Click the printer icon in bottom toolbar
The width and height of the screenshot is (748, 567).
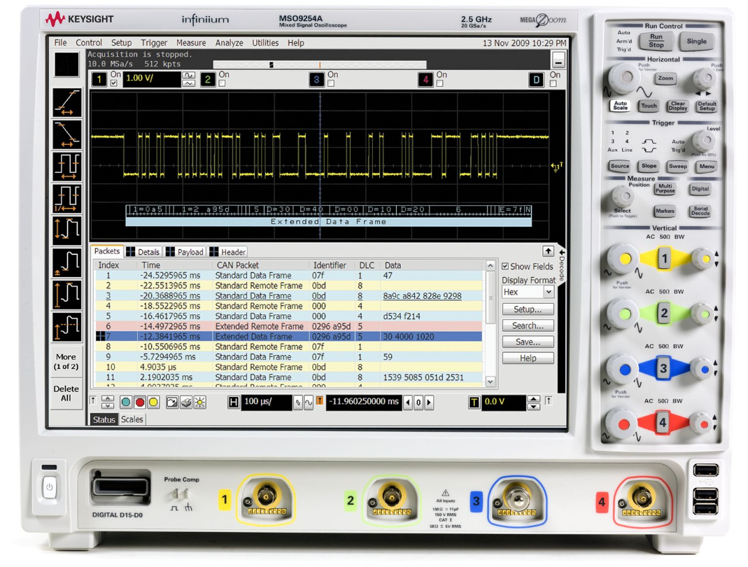[186, 402]
